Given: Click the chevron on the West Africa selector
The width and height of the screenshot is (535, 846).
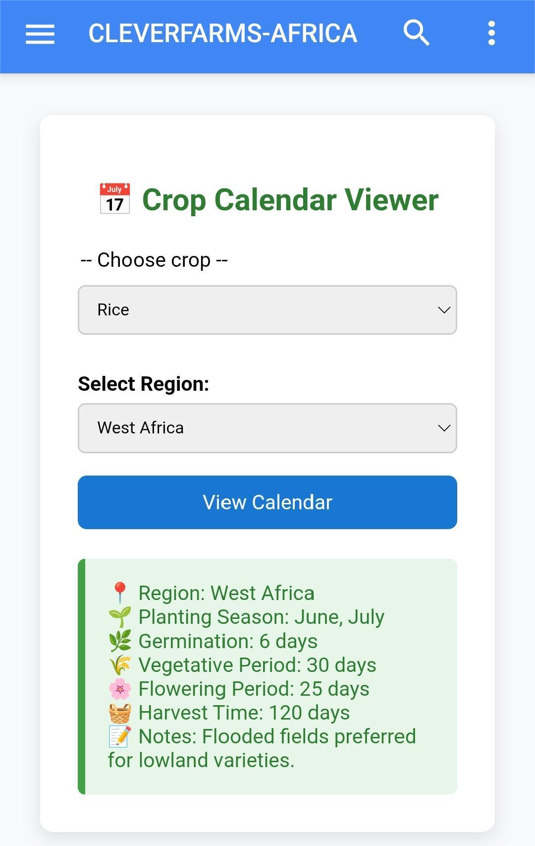Looking at the screenshot, I should click(443, 427).
